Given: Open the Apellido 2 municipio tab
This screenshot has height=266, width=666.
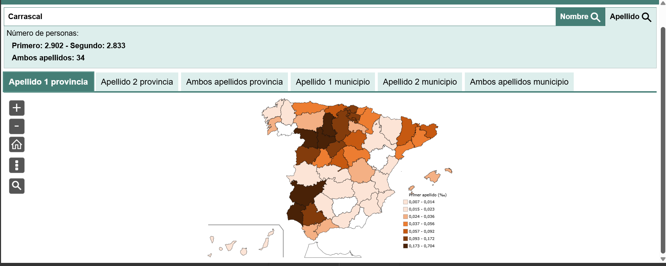Looking at the screenshot, I should tap(420, 82).
